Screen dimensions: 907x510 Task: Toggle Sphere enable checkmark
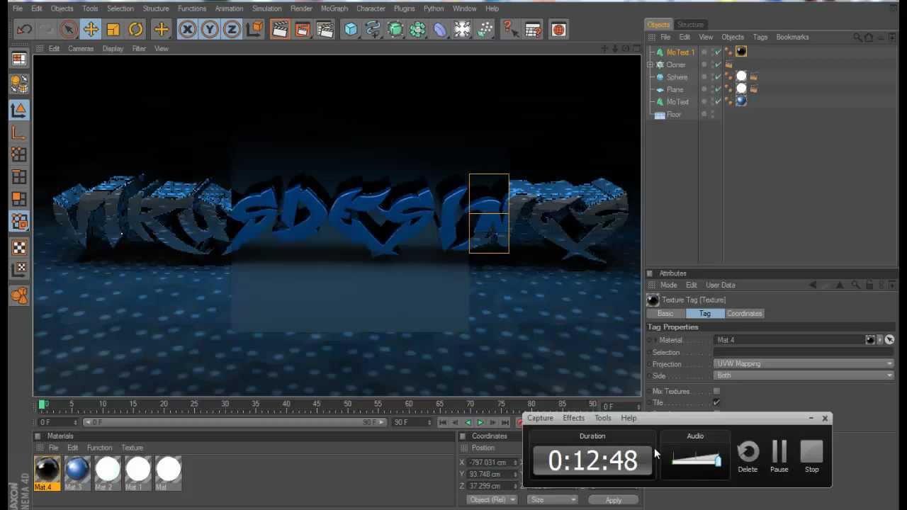click(717, 77)
